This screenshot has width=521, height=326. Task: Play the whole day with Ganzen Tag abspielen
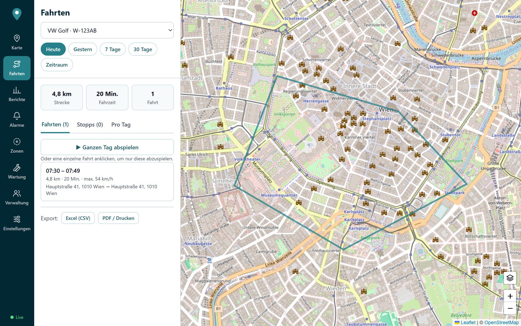click(x=107, y=147)
